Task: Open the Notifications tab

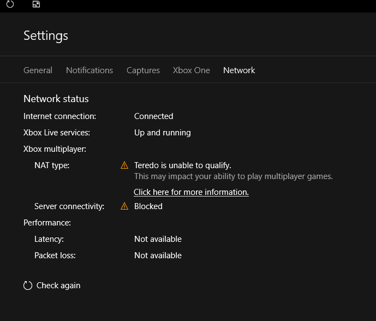Action: 89,70
